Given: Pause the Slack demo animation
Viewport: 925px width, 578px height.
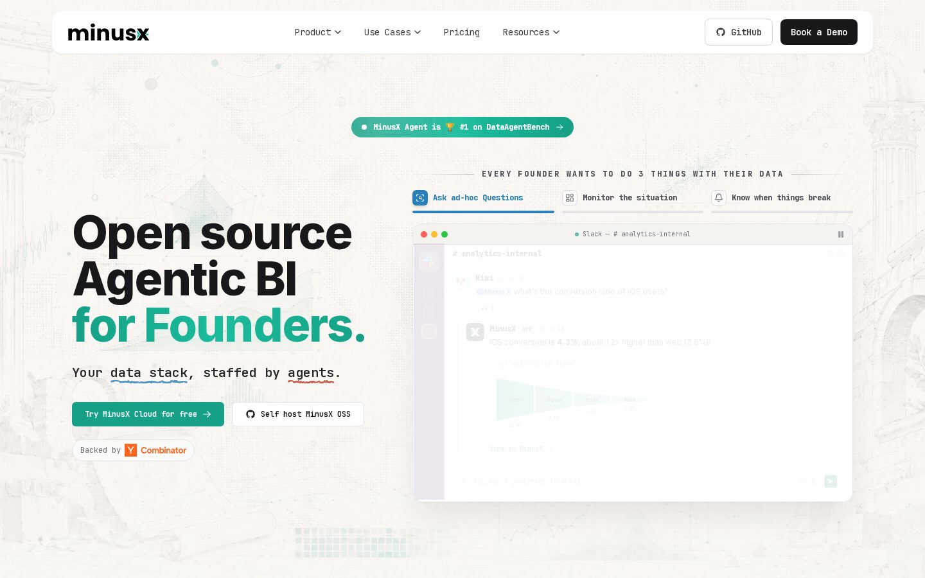Looking at the screenshot, I should [840, 234].
